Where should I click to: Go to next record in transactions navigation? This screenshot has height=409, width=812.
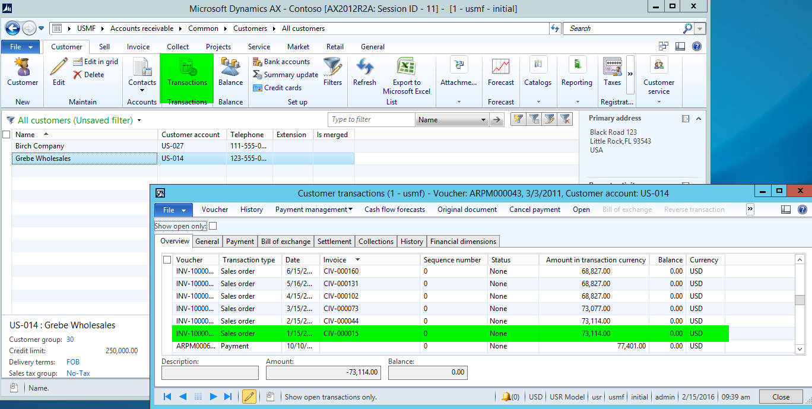point(213,397)
